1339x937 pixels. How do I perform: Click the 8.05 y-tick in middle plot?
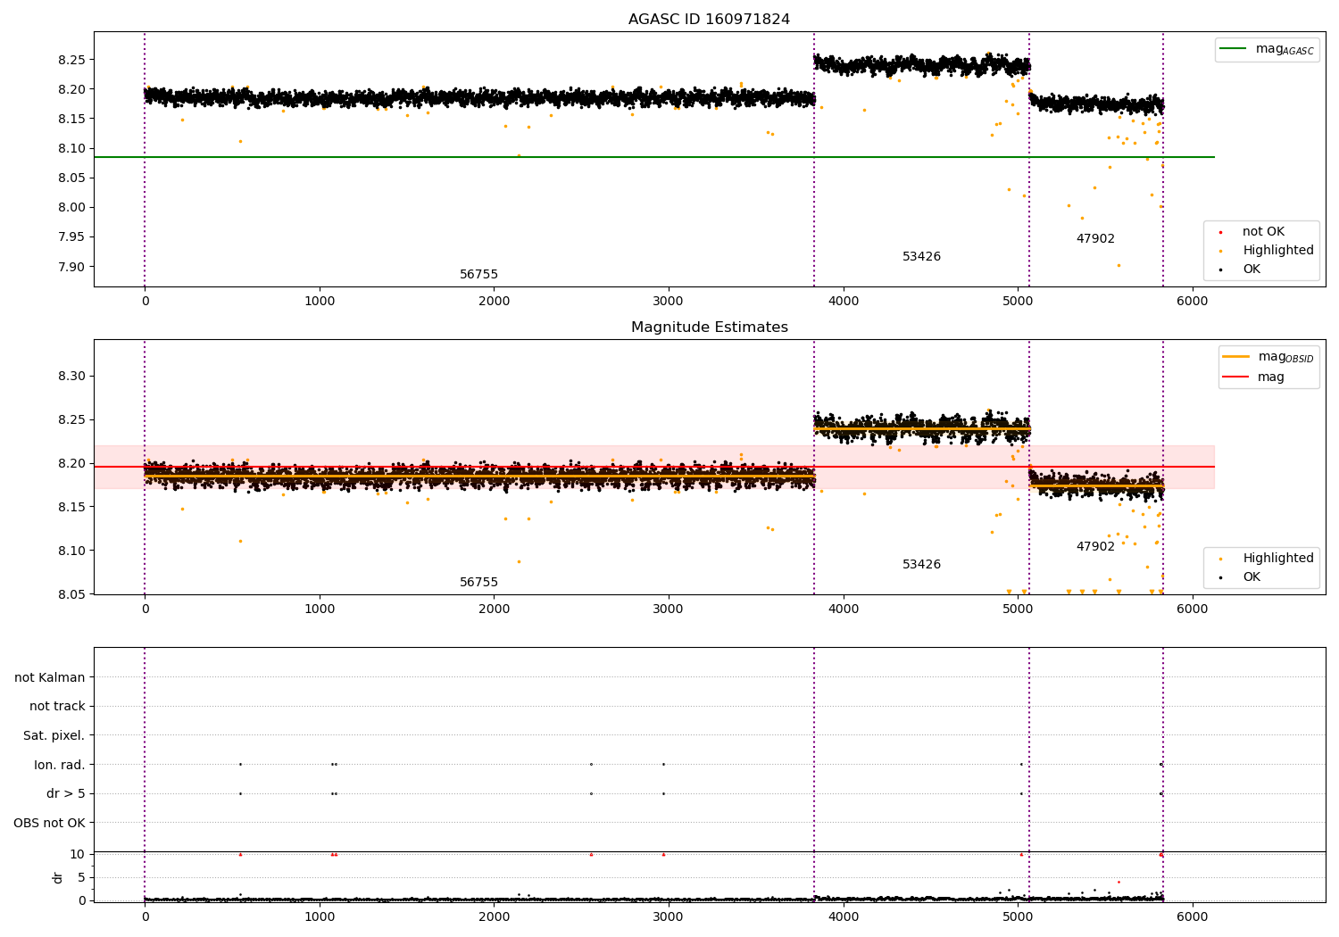[71, 594]
